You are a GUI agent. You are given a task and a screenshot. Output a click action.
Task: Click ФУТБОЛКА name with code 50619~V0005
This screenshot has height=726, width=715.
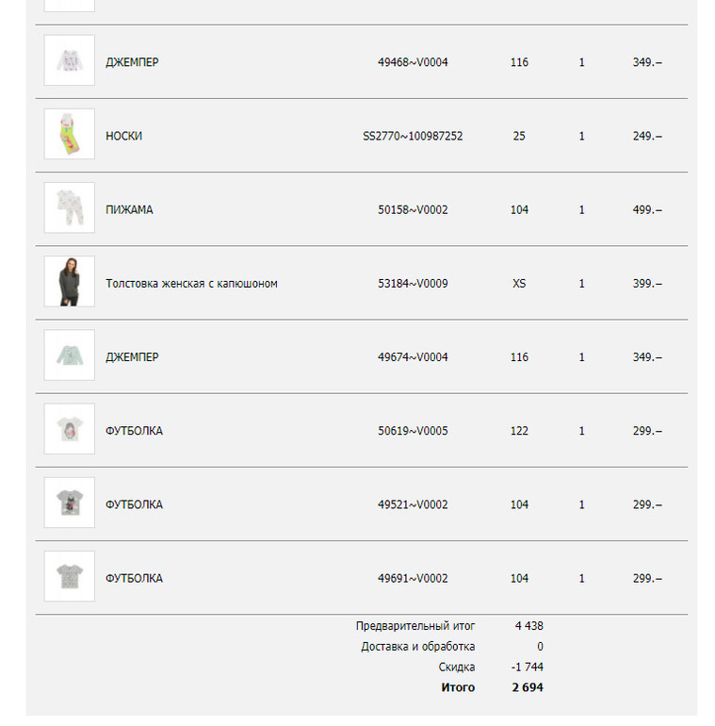pos(134,431)
